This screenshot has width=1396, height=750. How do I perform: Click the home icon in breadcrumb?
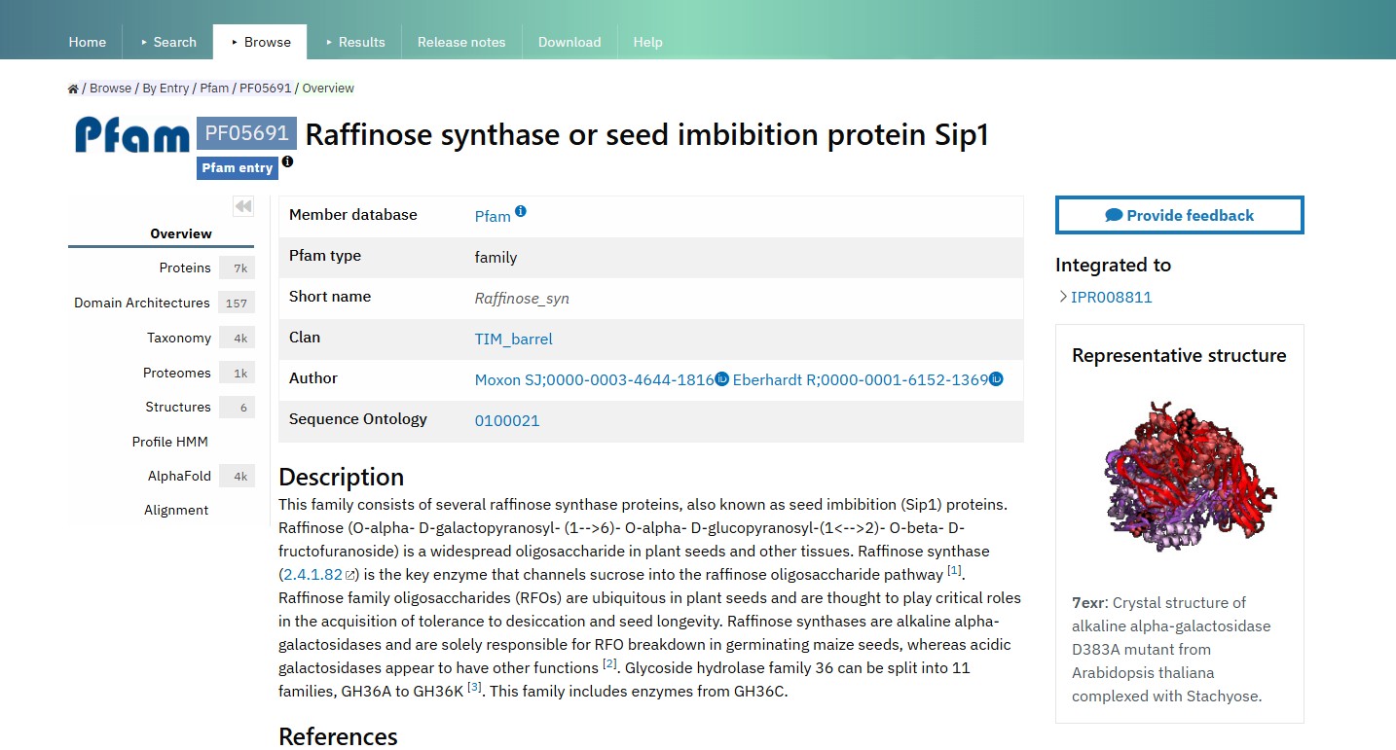point(73,89)
